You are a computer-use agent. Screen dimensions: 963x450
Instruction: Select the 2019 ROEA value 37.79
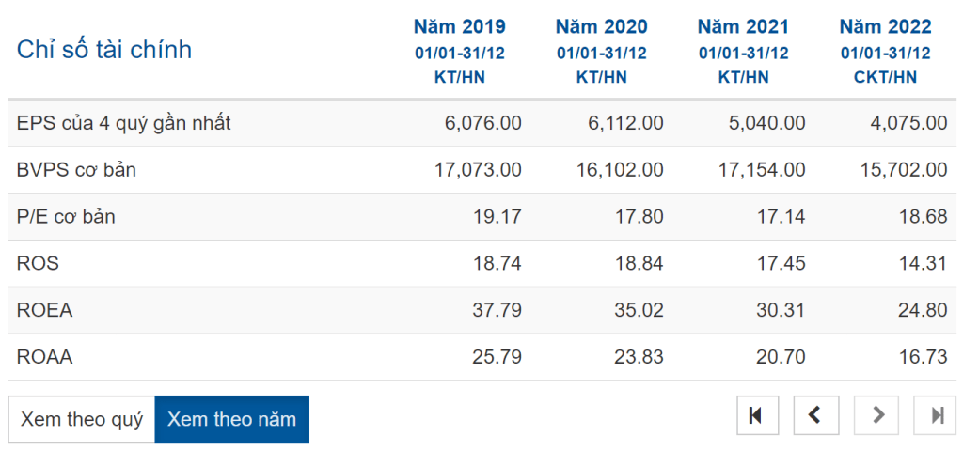click(496, 310)
